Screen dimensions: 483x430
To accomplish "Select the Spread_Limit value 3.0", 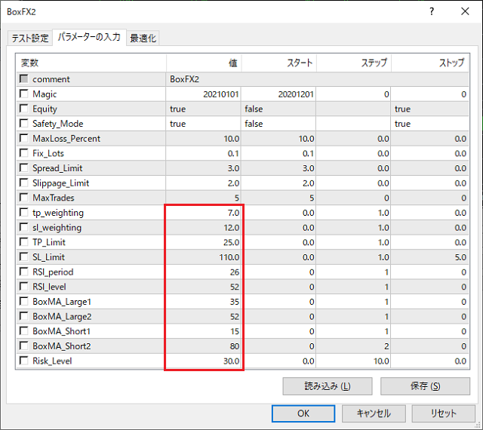I will pyautogui.click(x=203, y=168).
